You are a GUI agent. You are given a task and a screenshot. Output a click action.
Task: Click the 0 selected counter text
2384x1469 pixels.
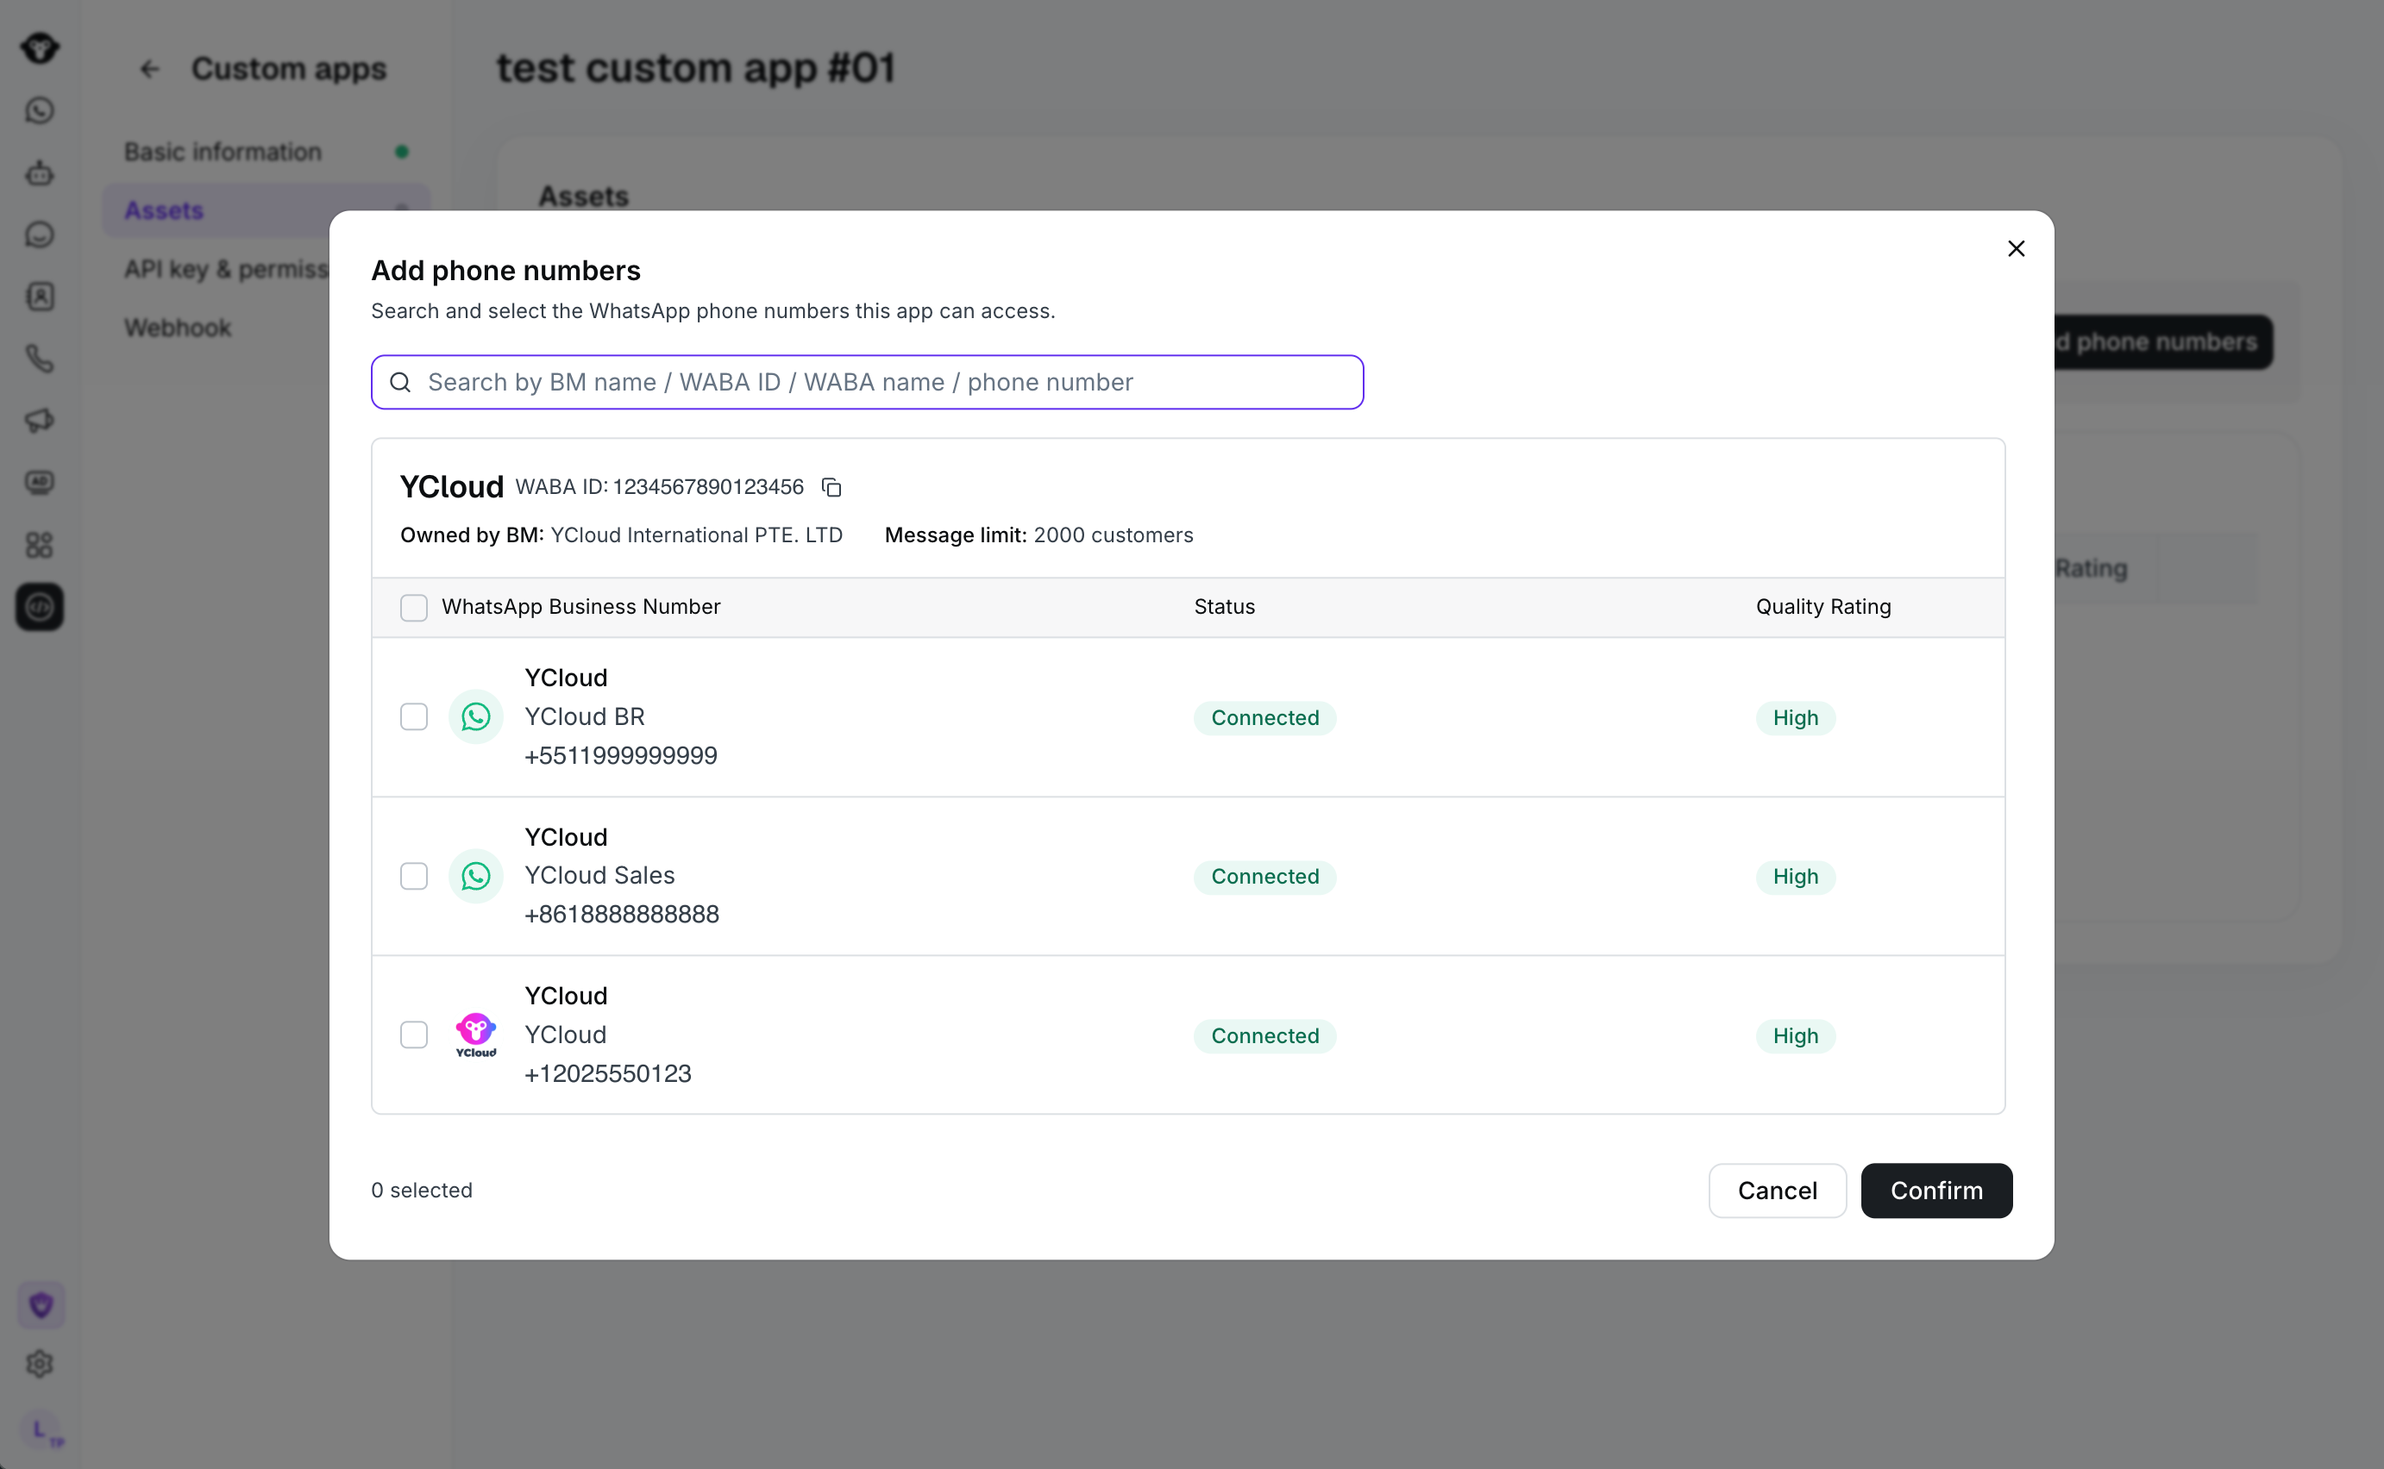tap(422, 1191)
